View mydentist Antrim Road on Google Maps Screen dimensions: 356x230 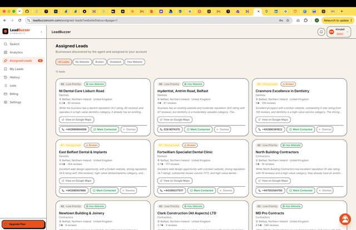point(175,119)
